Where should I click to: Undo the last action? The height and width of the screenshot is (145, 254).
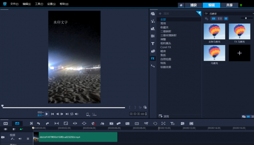(x=38, y=123)
